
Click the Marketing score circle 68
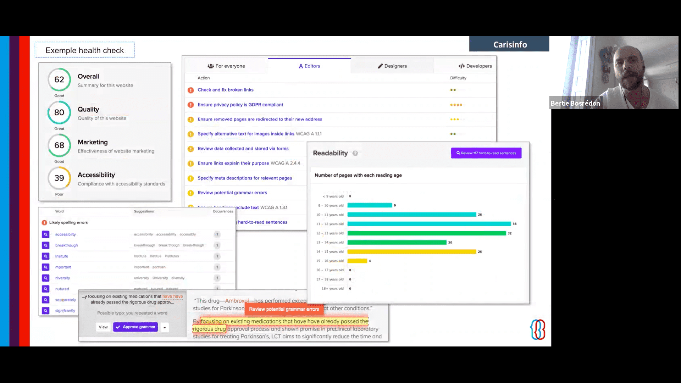tap(59, 145)
